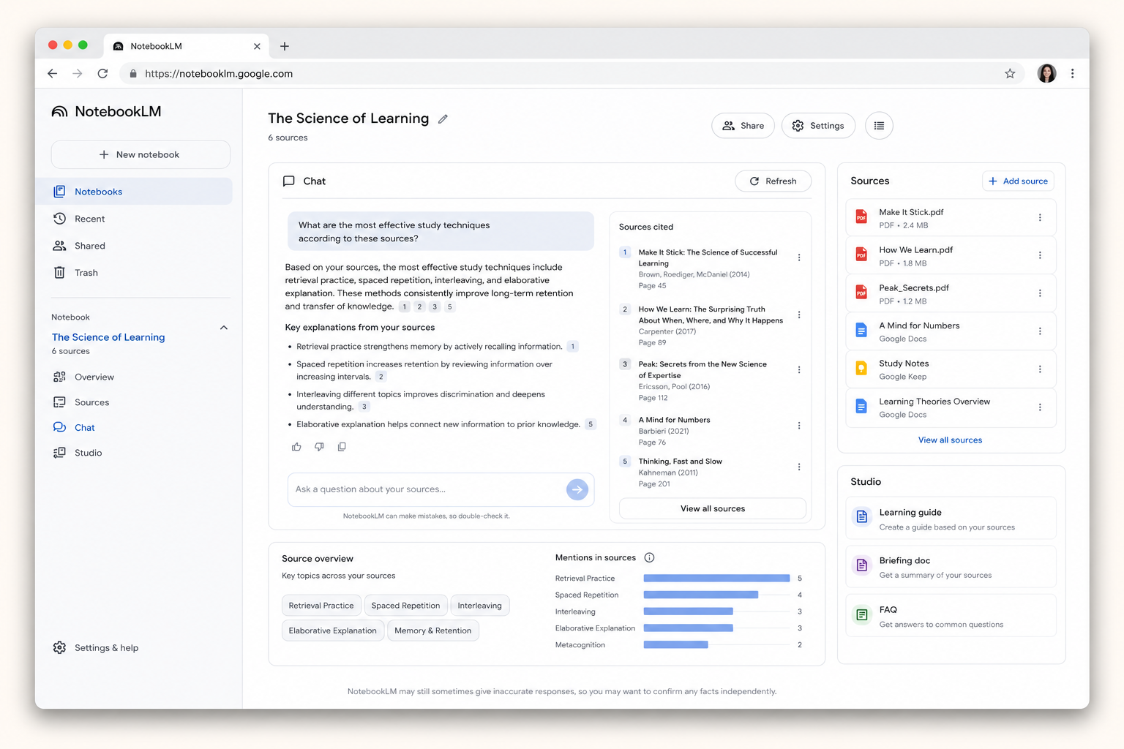Click Add source in Sources panel
The height and width of the screenshot is (749, 1124).
coord(1018,181)
